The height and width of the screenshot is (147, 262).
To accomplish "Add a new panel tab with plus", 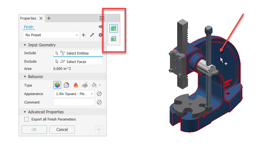I will coord(48,18).
